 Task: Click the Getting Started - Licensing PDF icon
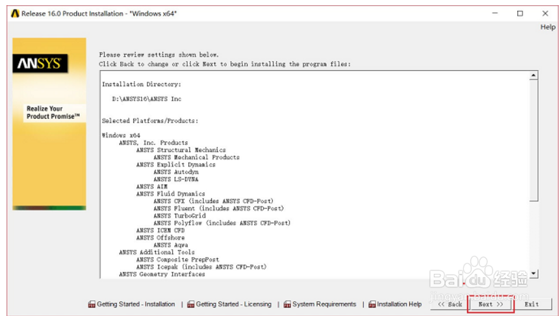pos(191,304)
